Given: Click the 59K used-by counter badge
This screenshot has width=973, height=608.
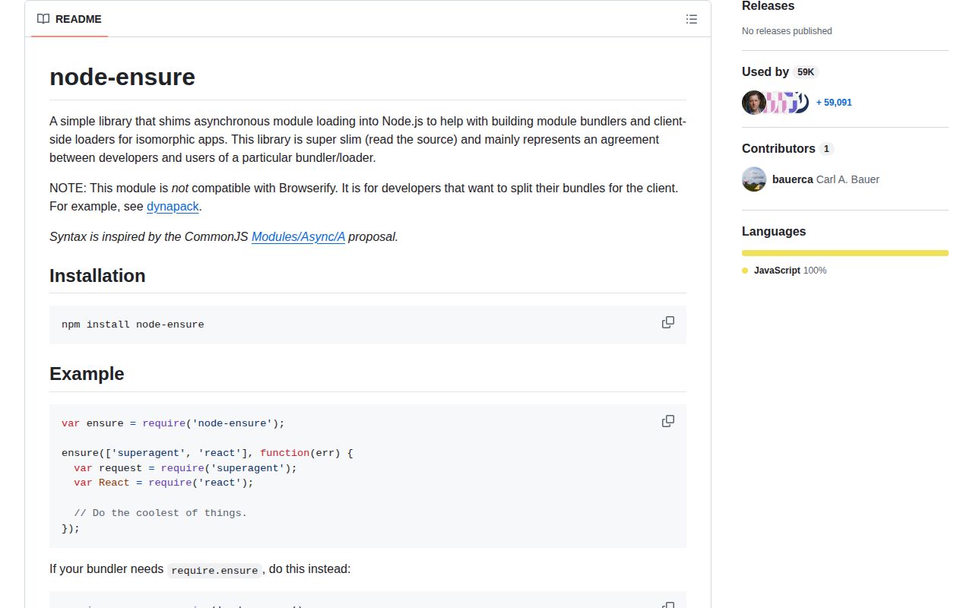Looking at the screenshot, I should tap(806, 72).
